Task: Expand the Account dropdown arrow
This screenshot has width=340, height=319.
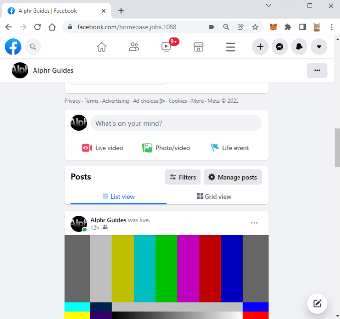Action: pos(319,47)
